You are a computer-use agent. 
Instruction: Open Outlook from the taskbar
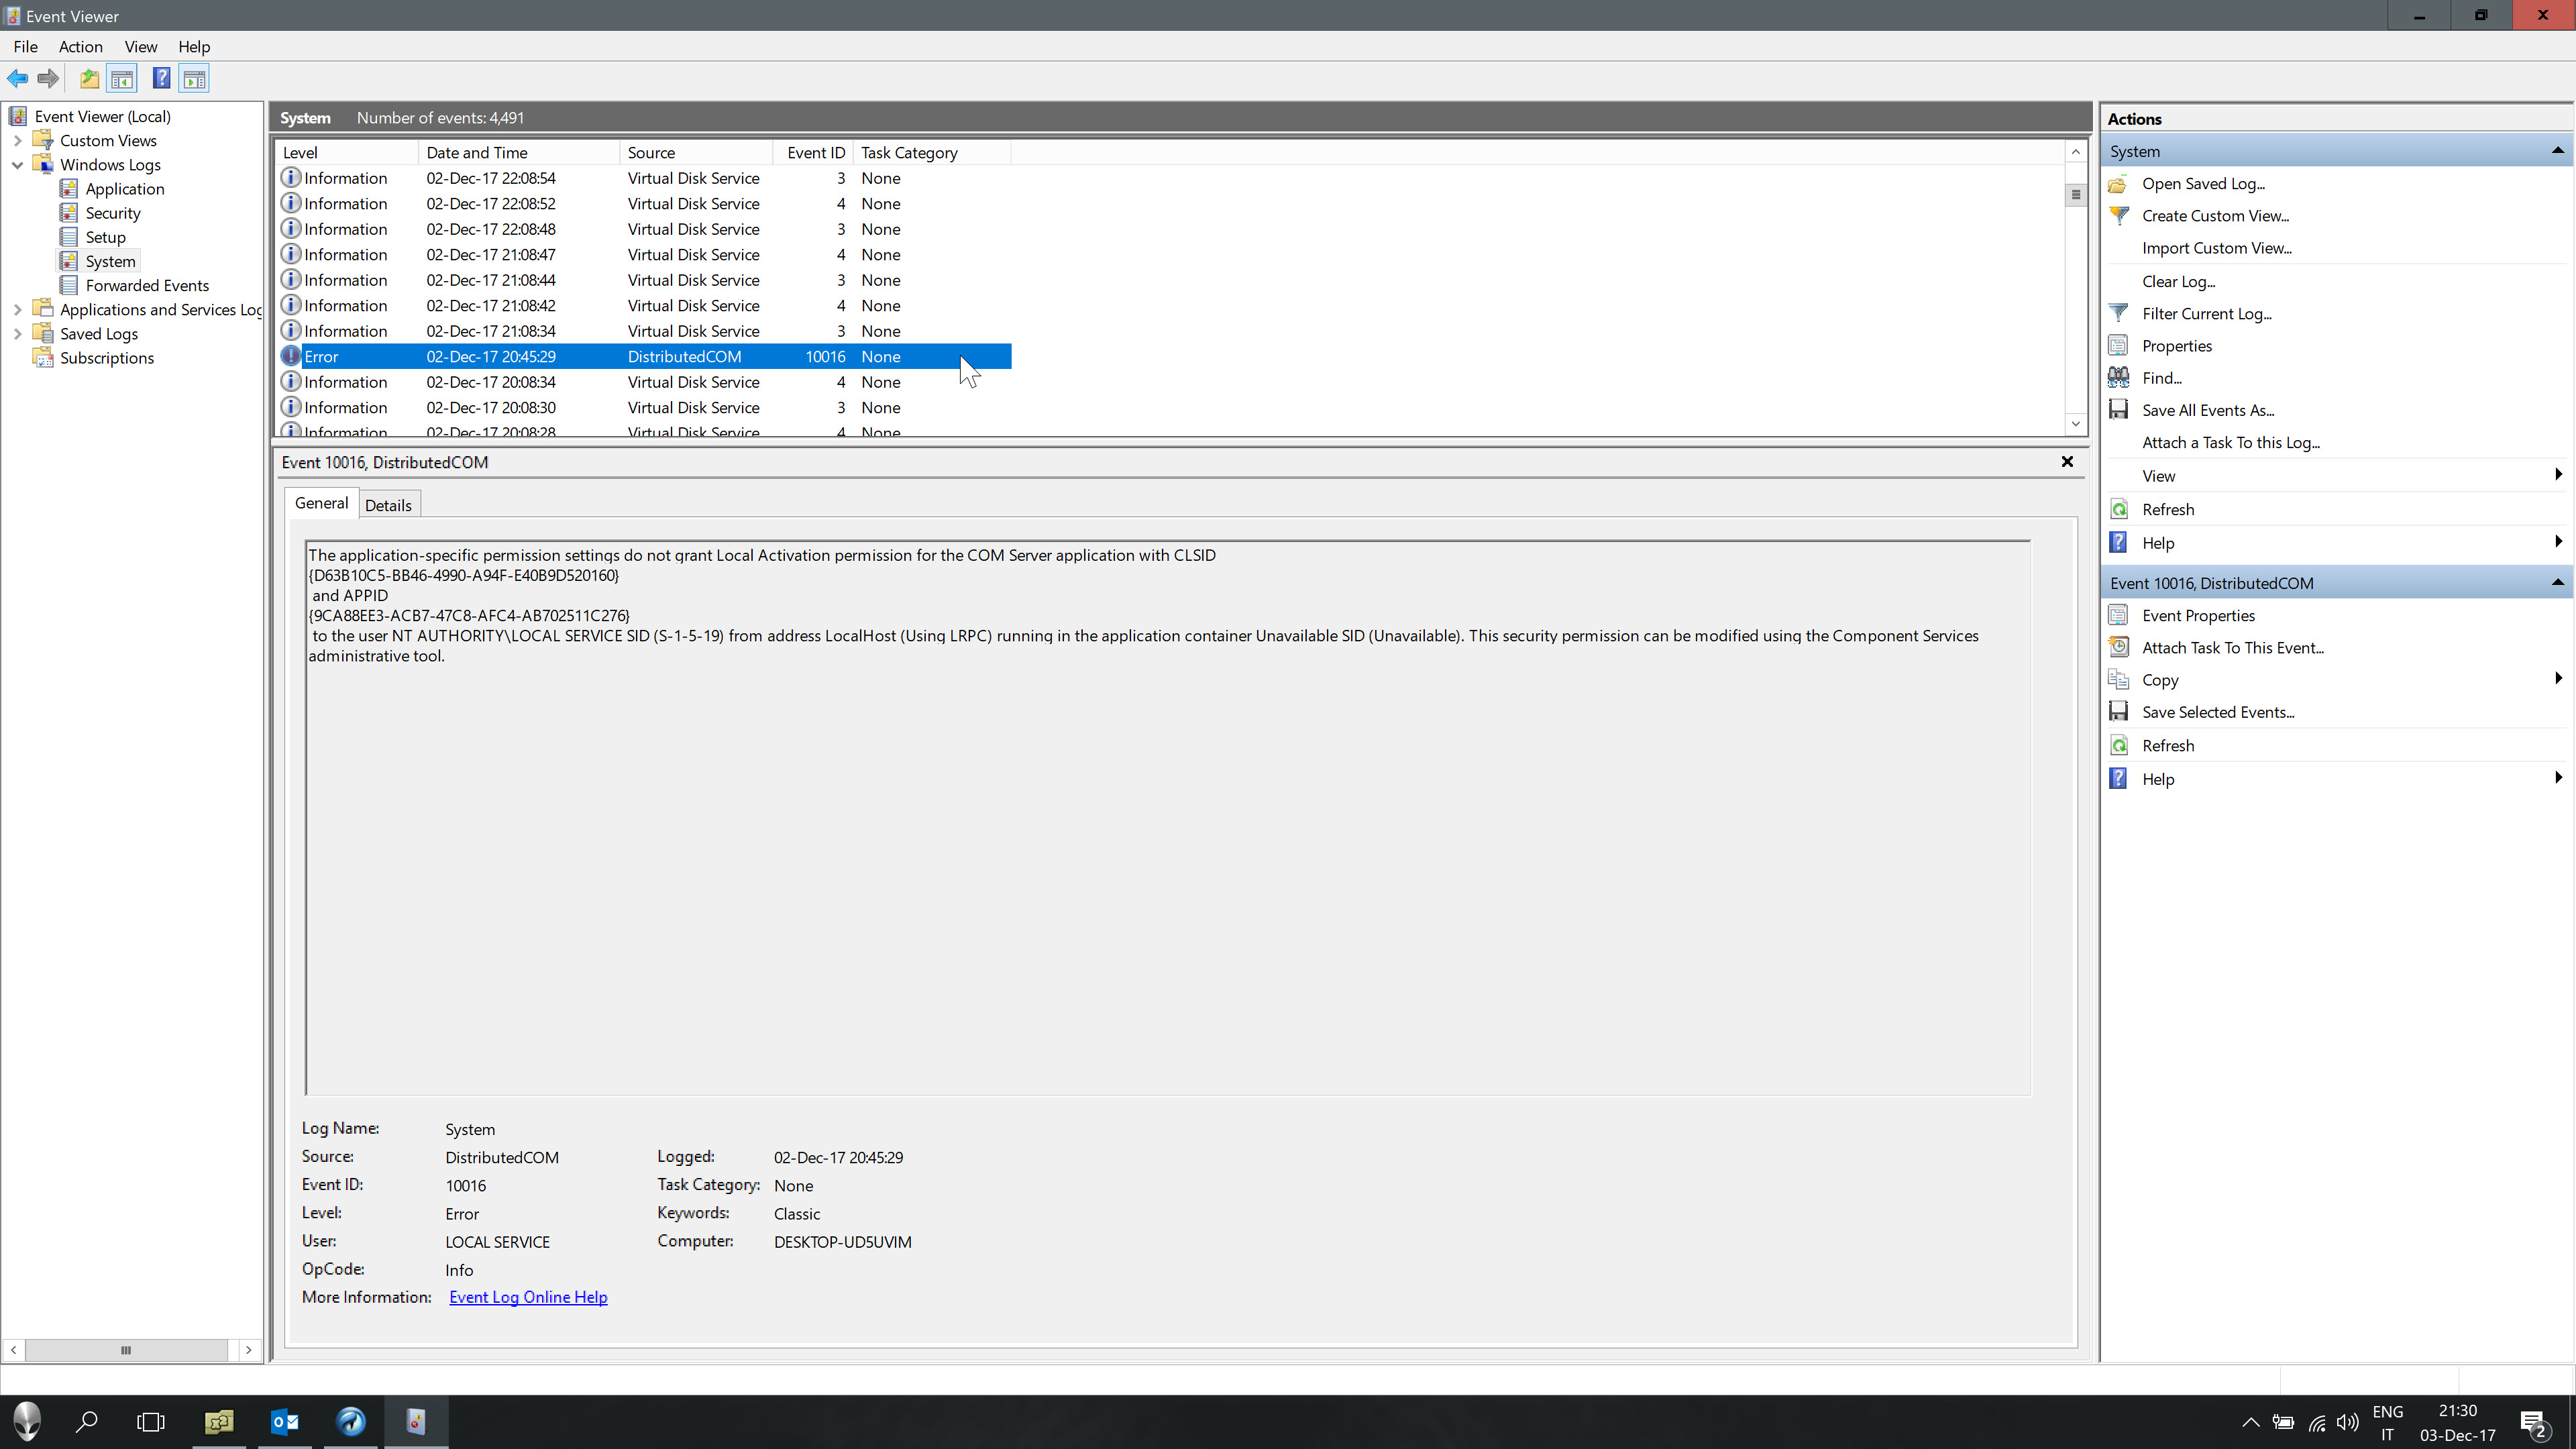point(285,1421)
